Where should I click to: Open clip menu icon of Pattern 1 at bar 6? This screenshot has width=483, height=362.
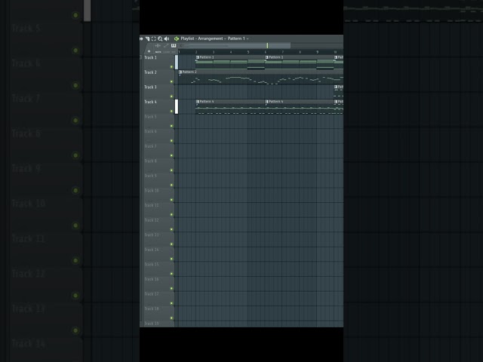(x=266, y=57)
